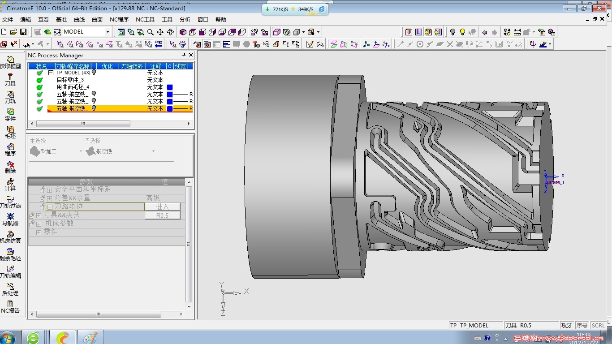
Task: Create a new 程序 (procedure) from the sidebar
Action: point(10,150)
